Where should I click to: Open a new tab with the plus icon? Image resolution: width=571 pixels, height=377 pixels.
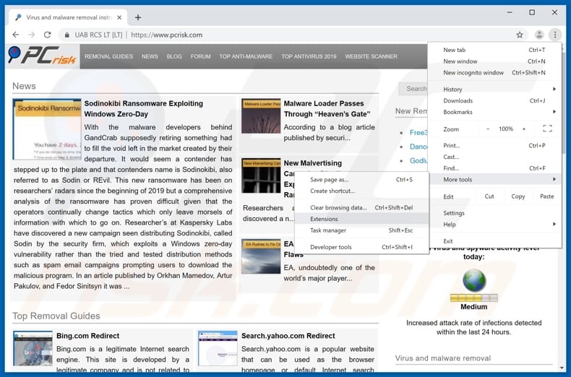tap(137, 17)
